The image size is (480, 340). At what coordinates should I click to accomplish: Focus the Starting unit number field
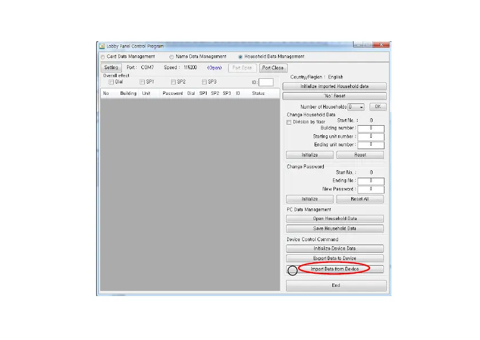[371, 137]
